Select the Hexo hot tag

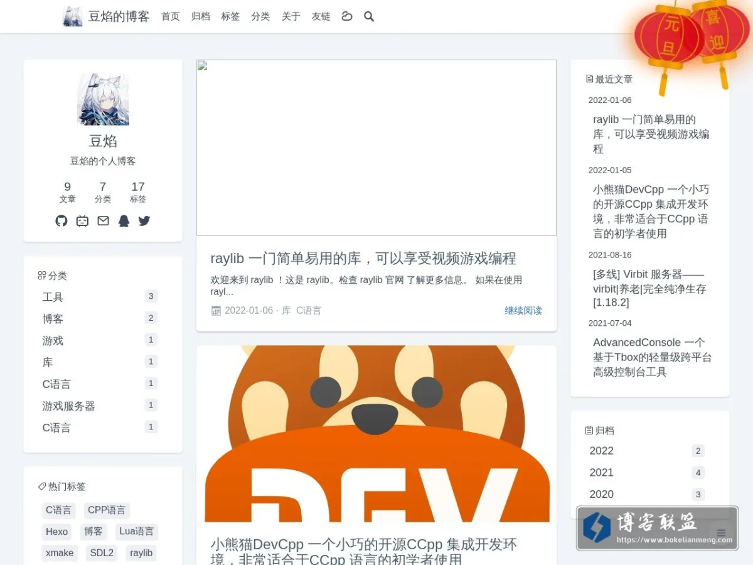click(x=56, y=532)
